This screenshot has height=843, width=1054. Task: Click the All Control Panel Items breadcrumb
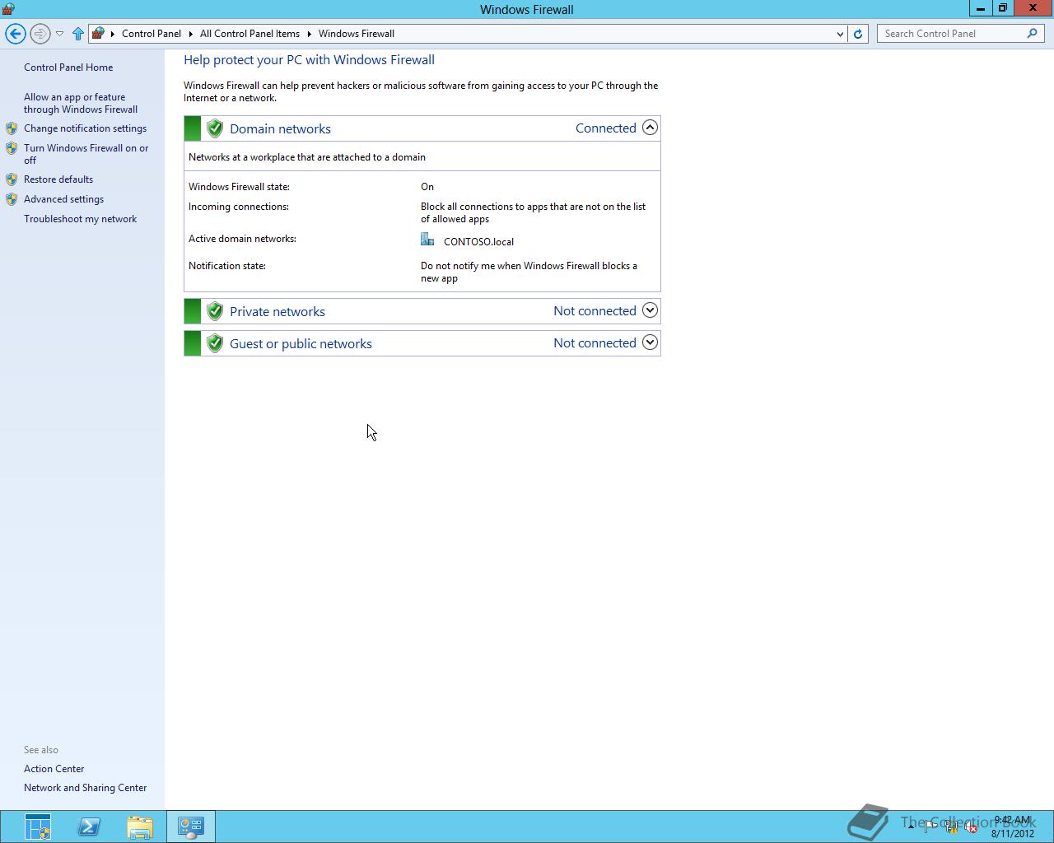point(250,34)
